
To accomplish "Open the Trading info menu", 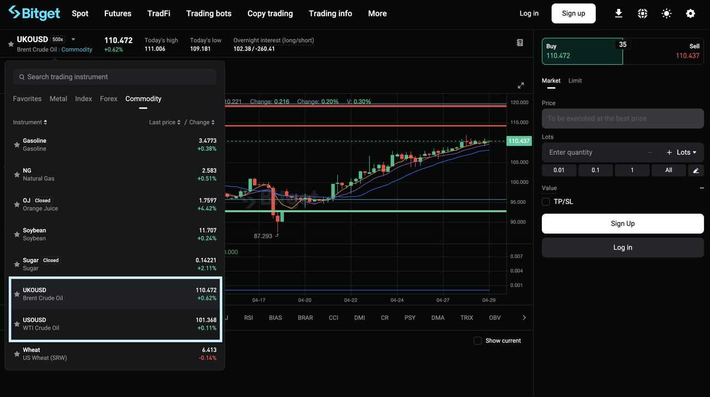I will [331, 13].
